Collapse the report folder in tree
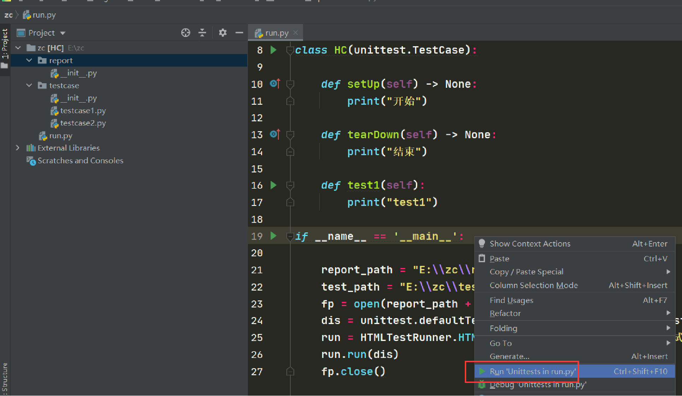 29,61
